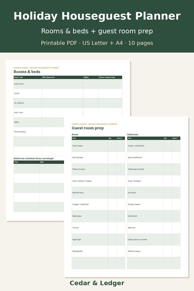Click the orange header line on the Rooms & beds page
This screenshot has width=194, height=291.
tap(36, 68)
